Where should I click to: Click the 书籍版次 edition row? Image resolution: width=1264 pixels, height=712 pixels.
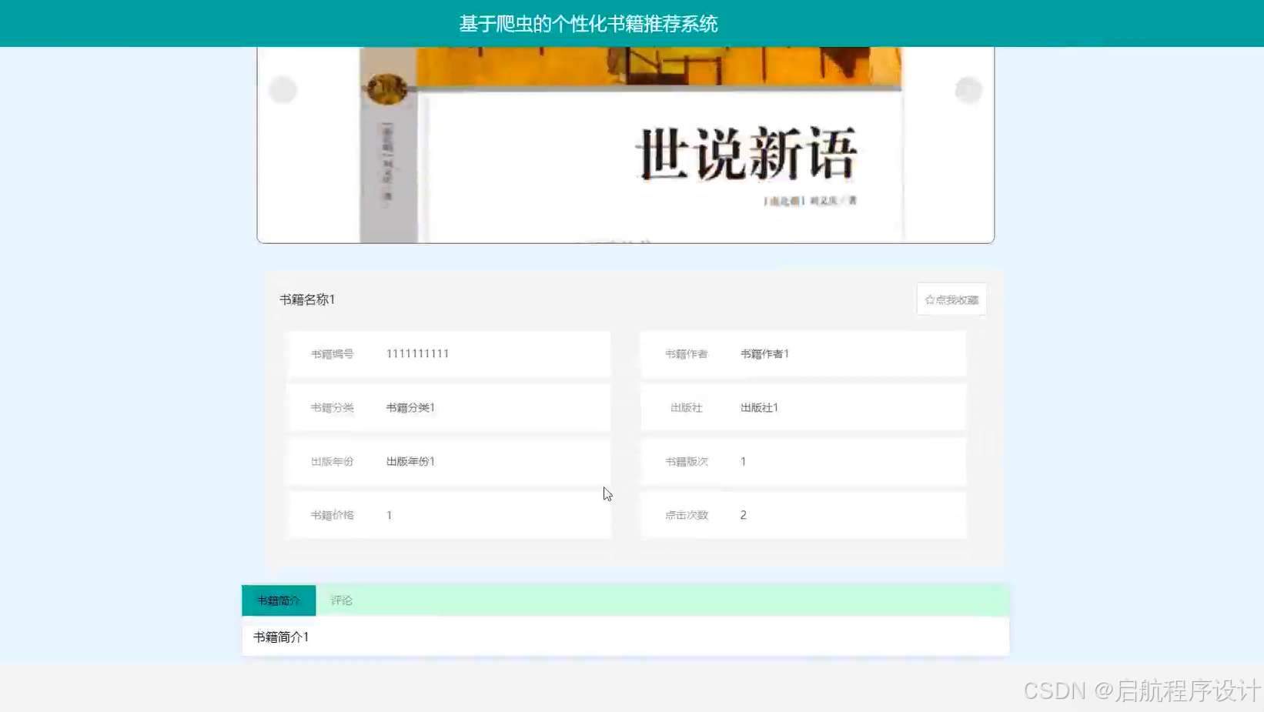[x=803, y=461]
